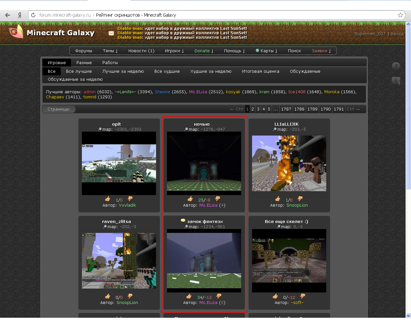Open the opit screenshot thumbnail
The height and width of the screenshot is (328, 411).
119,163
